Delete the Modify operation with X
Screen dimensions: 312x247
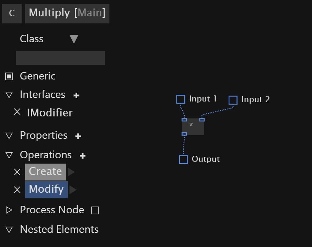[x=17, y=190]
